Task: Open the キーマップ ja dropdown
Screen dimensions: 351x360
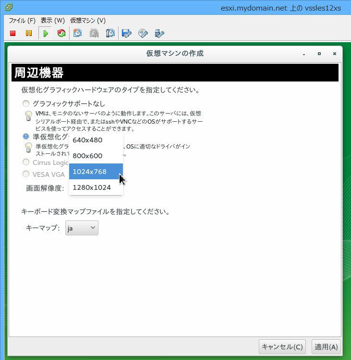Action: 82,228
